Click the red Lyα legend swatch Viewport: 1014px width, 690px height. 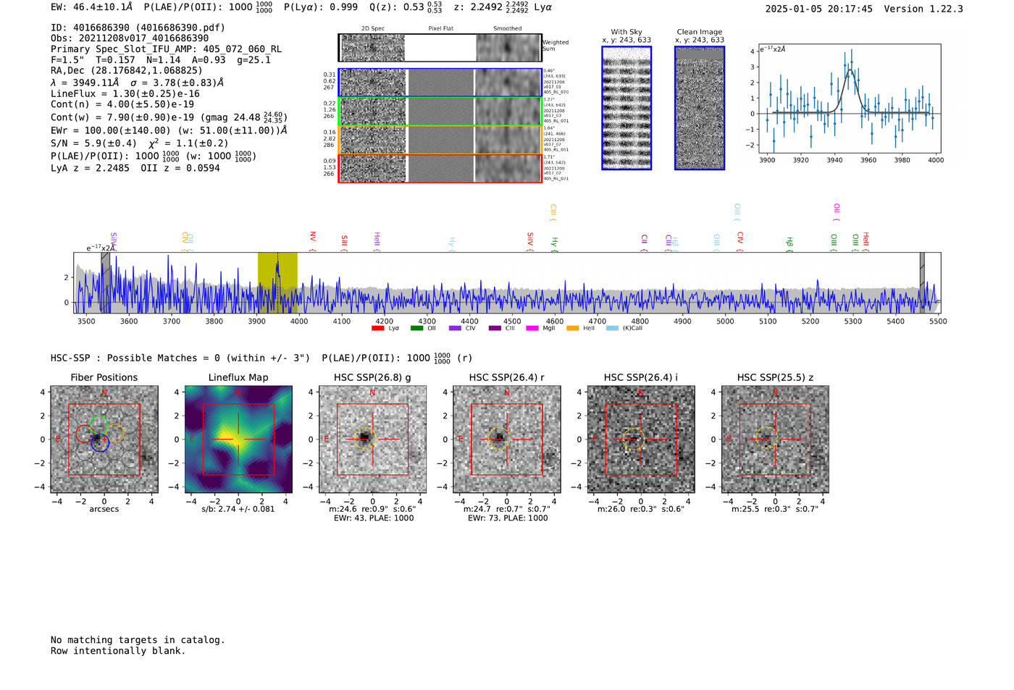click(x=377, y=328)
